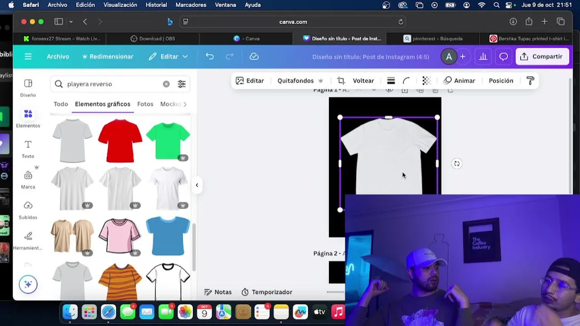Switch to the Mockups tab

(171, 104)
